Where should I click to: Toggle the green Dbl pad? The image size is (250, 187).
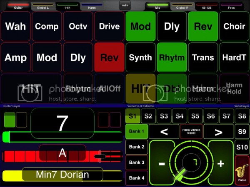click(172, 89)
